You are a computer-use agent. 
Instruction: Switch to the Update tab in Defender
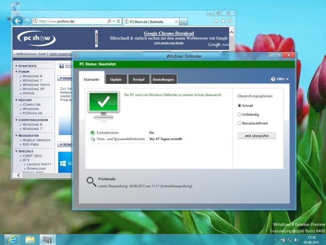pos(116,79)
